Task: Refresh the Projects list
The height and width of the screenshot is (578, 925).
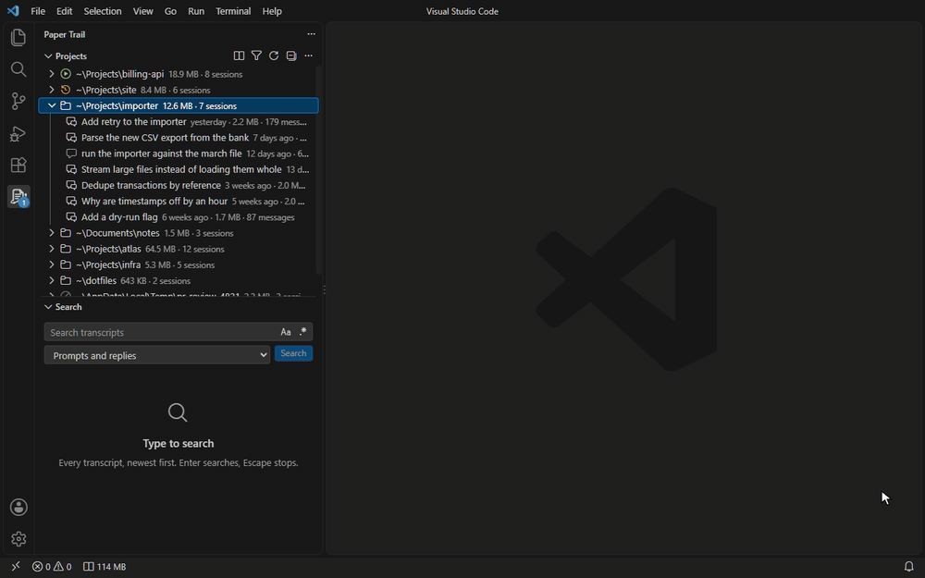Action: 274,55
